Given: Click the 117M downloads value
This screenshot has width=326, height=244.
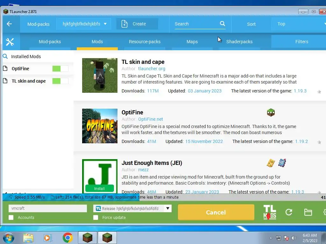Looking at the screenshot, I should [153, 91].
